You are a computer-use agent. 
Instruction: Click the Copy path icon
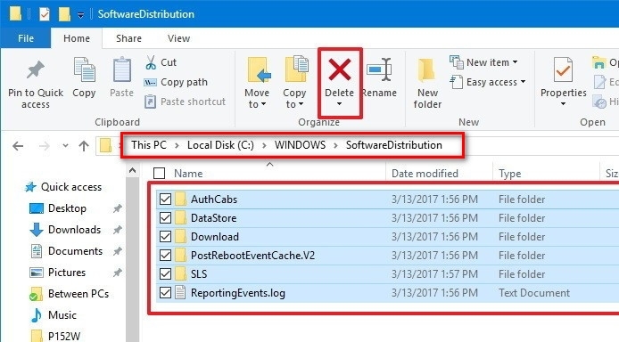click(x=150, y=82)
